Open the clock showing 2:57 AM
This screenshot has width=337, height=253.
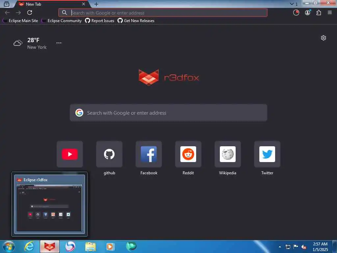click(x=320, y=247)
